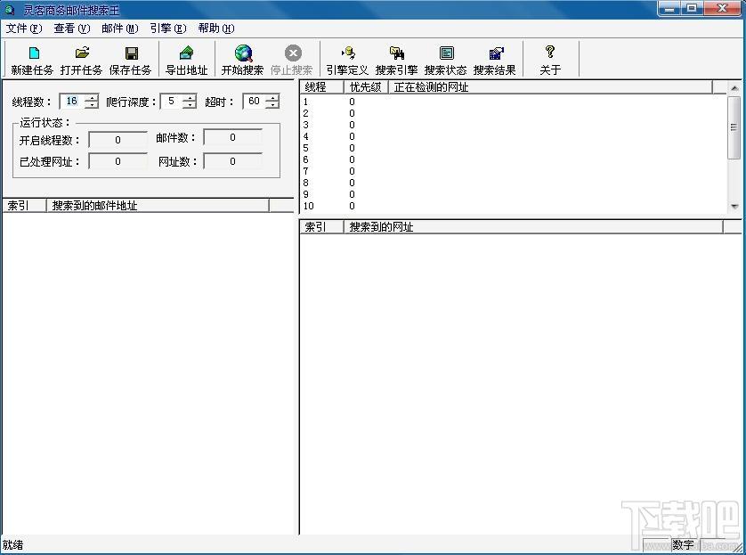Select thread row 6

point(514,159)
